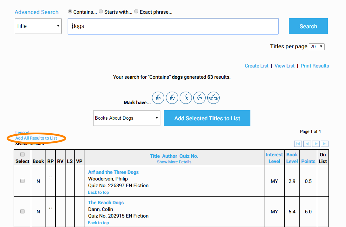Click the View List link
The image size is (346, 227).
click(284, 66)
